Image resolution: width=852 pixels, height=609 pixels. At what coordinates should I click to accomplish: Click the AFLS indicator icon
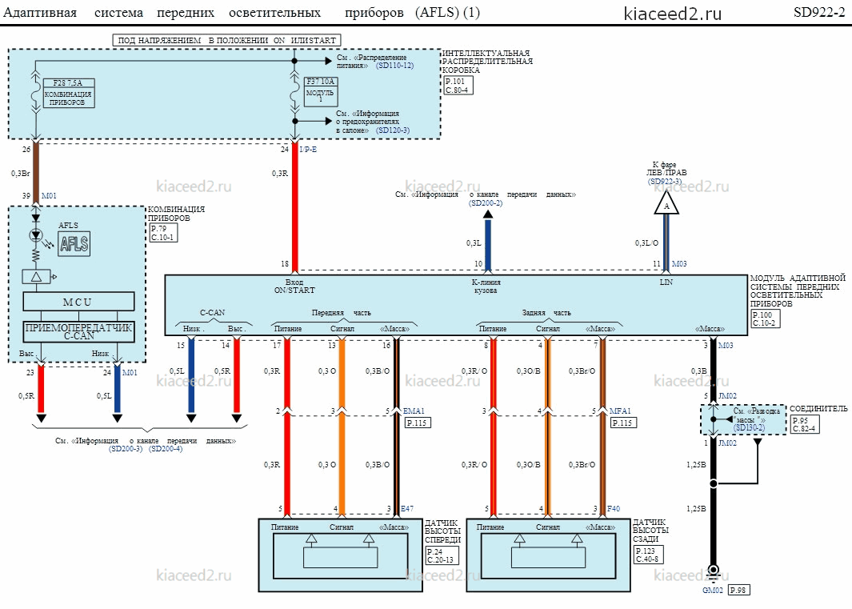pyautogui.click(x=74, y=243)
